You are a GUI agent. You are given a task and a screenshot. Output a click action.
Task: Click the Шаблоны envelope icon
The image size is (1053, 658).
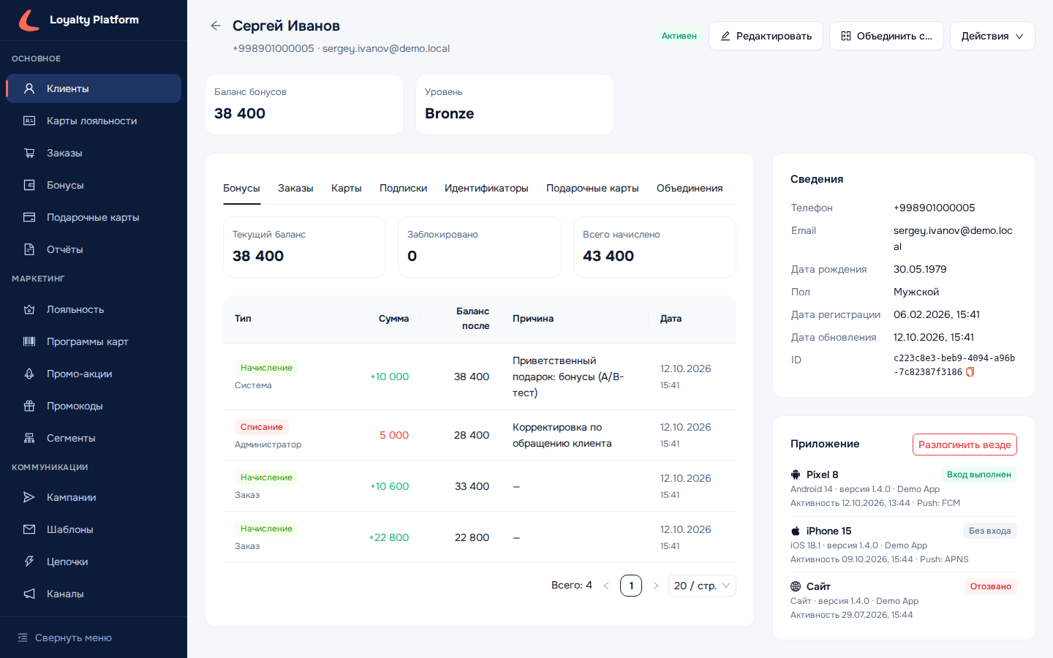coord(29,529)
